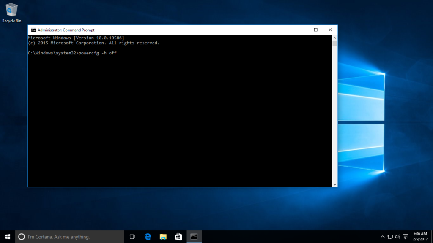433x243 pixels.
Task: Open the Action Center notifications icon
Action: pos(406,237)
